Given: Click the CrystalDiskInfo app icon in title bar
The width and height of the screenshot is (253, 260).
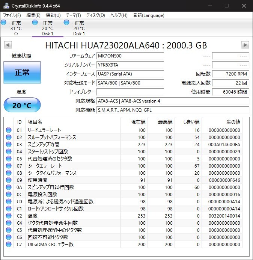Looking at the screenshot, I should (6, 6).
